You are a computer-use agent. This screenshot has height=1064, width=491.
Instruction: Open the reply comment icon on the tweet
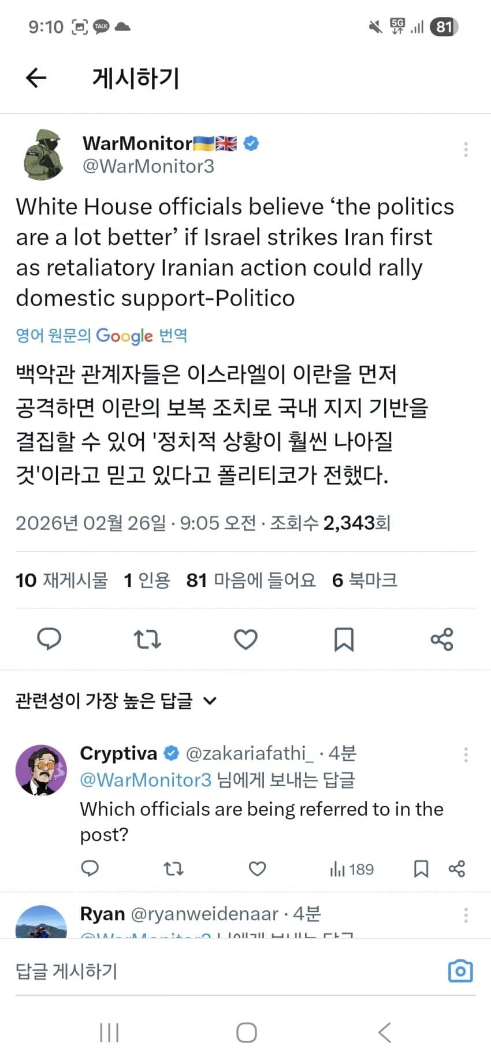49,639
